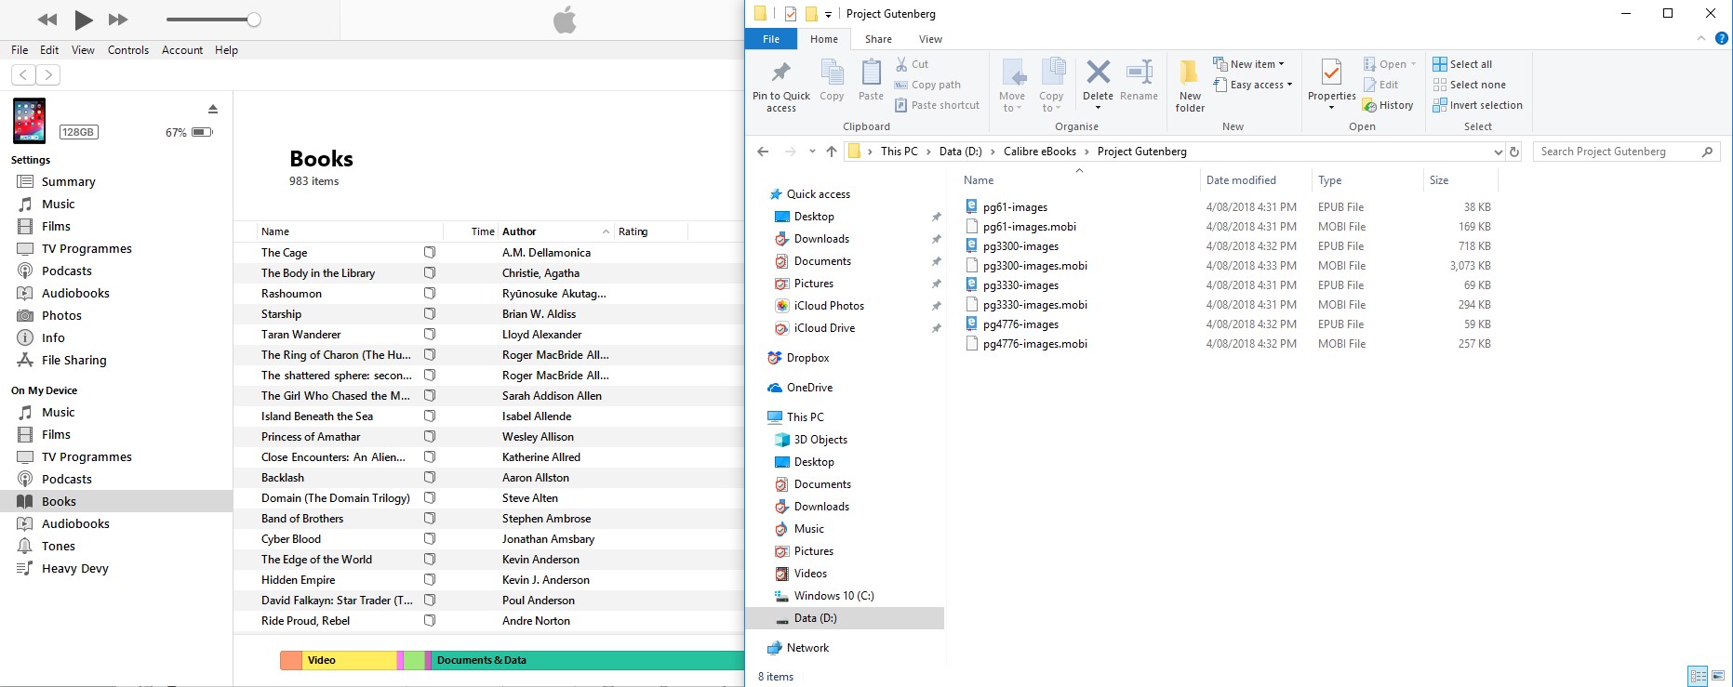This screenshot has height=687, width=1733.
Task: Skip to next track with fast-forward icon
Action: coord(118,20)
